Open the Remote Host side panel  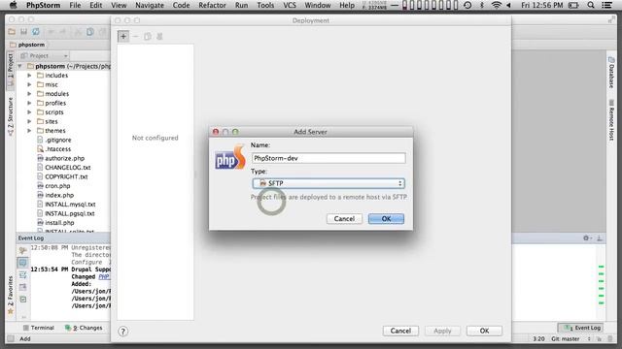(611, 120)
